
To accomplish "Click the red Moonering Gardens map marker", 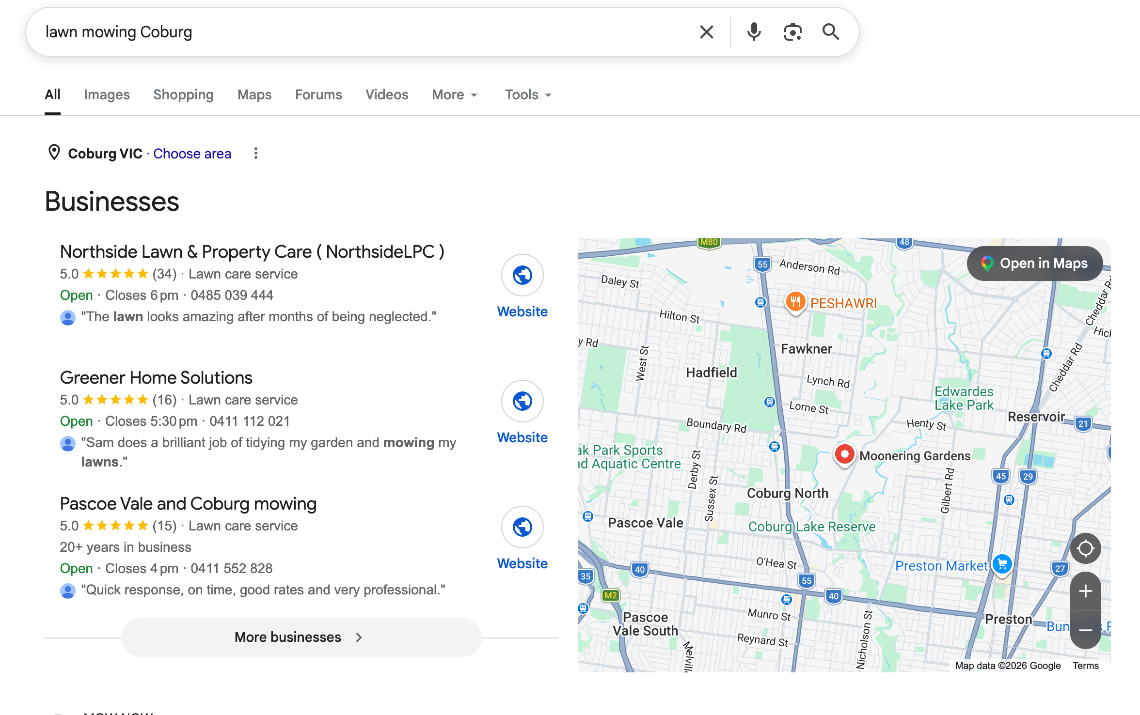I will [x=844, y=455].
